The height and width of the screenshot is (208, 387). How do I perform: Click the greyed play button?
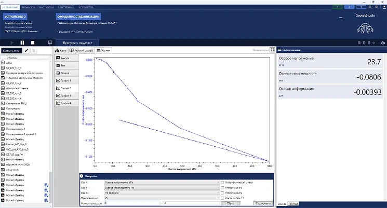coord(11,43)
